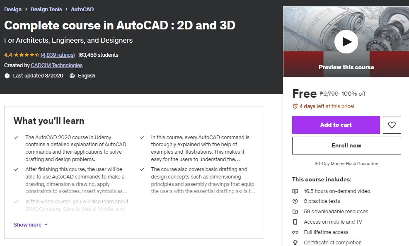
Task: Click the 100% off text
Action: click(353, 94)
